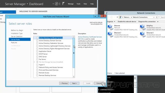Click the roles list scrollbar thumb
The width and height of the screenshot is (165, 93).
tap(74, 53)
